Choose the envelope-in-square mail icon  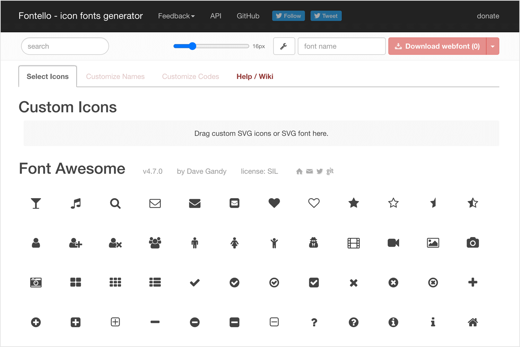tap(235, 203)
